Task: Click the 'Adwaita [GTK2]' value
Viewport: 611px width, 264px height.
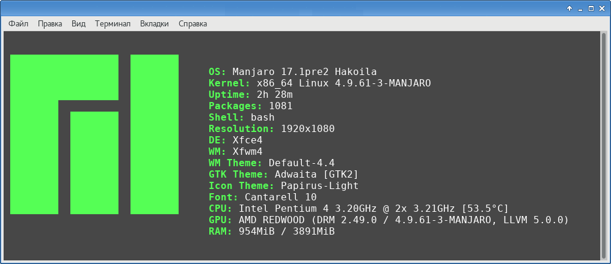Action: click(x=316, y=174)
